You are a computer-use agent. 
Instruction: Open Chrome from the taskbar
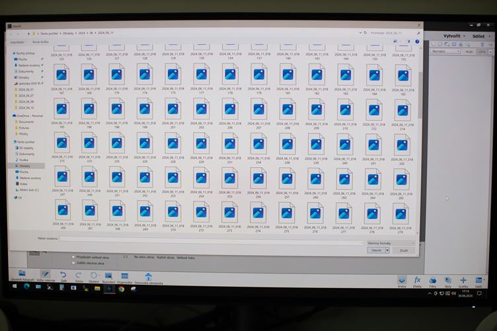pyautogui.click(x=121, y=289)
